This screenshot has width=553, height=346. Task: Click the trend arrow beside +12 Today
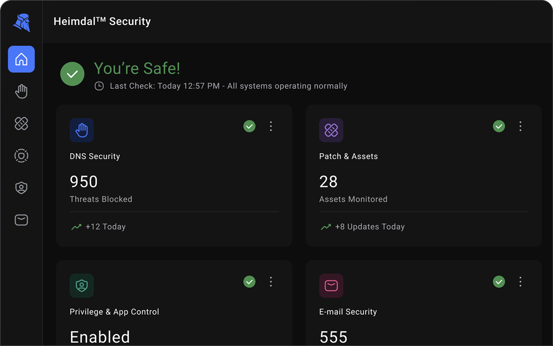tap(76, 227)
